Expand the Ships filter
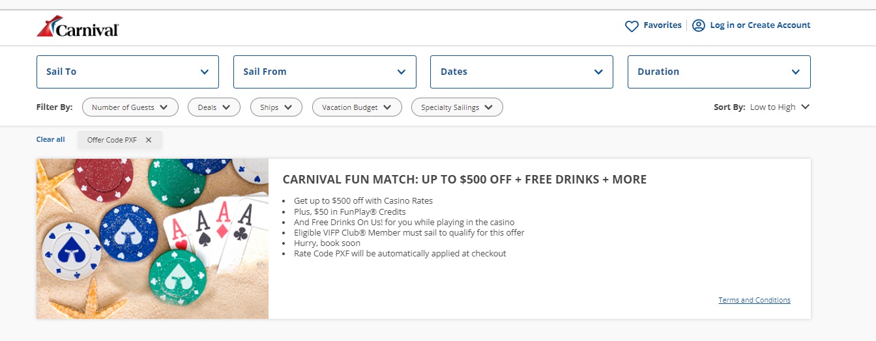The width and height of the screenshot is (876, 341). point(276,107)
